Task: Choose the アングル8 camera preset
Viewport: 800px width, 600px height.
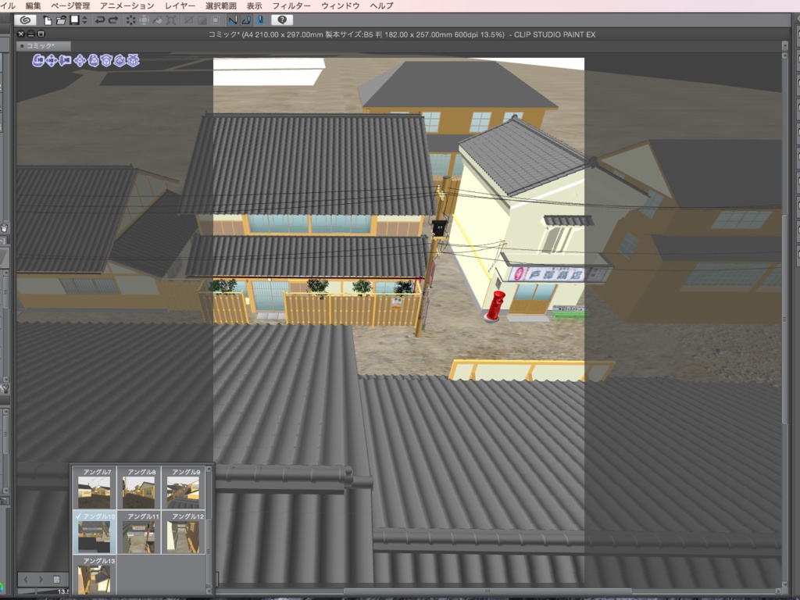Action: 139,487
